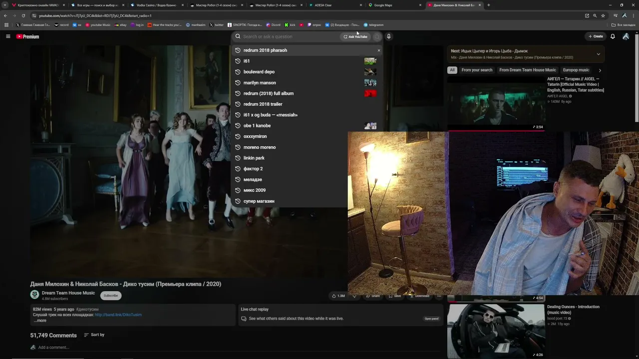Click thumbnail beside 'i61' suggestion
This screenshot has height=359, width=639.
[x=370, y=61]
